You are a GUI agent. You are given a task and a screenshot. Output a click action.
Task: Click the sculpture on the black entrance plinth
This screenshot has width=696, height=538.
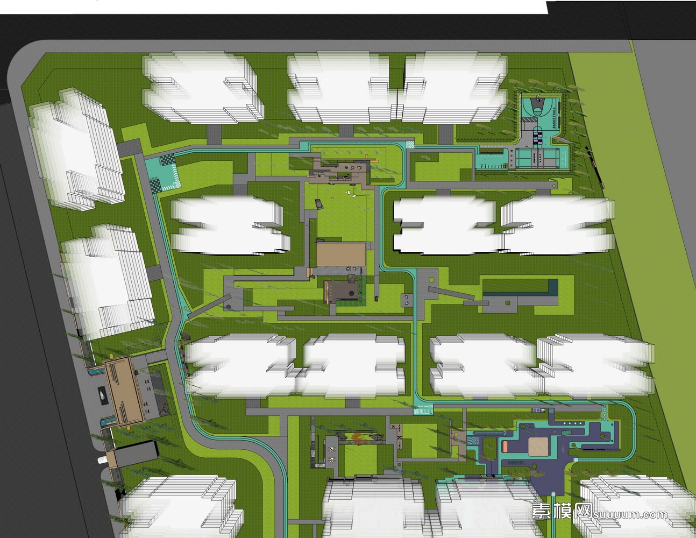point(103,394)
